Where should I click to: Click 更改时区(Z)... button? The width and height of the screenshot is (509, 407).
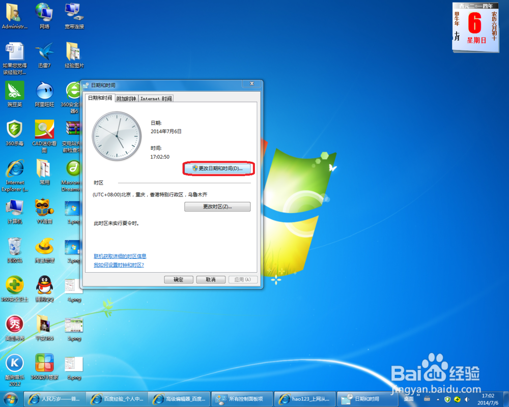pyautogui.click(x=217, y=207)
